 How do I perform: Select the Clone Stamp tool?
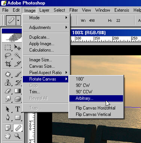pyautogui.click(x=8, y=83)
